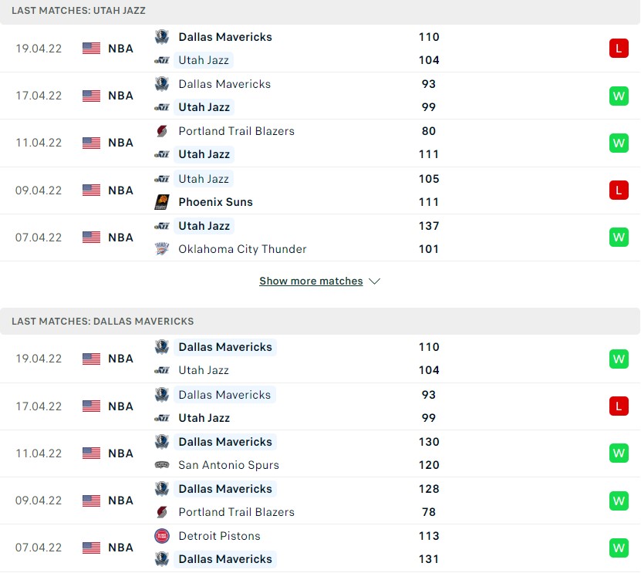The width and height of the screenshot is (641, 573).
Task: Click the green W badge for the Jazz vs Thunder game
Action: 618,237
